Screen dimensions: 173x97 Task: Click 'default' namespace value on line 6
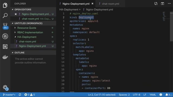(94, 32)
